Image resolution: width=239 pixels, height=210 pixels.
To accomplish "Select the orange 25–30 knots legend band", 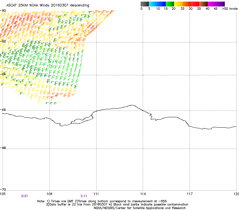I will (x=187, y=4).
